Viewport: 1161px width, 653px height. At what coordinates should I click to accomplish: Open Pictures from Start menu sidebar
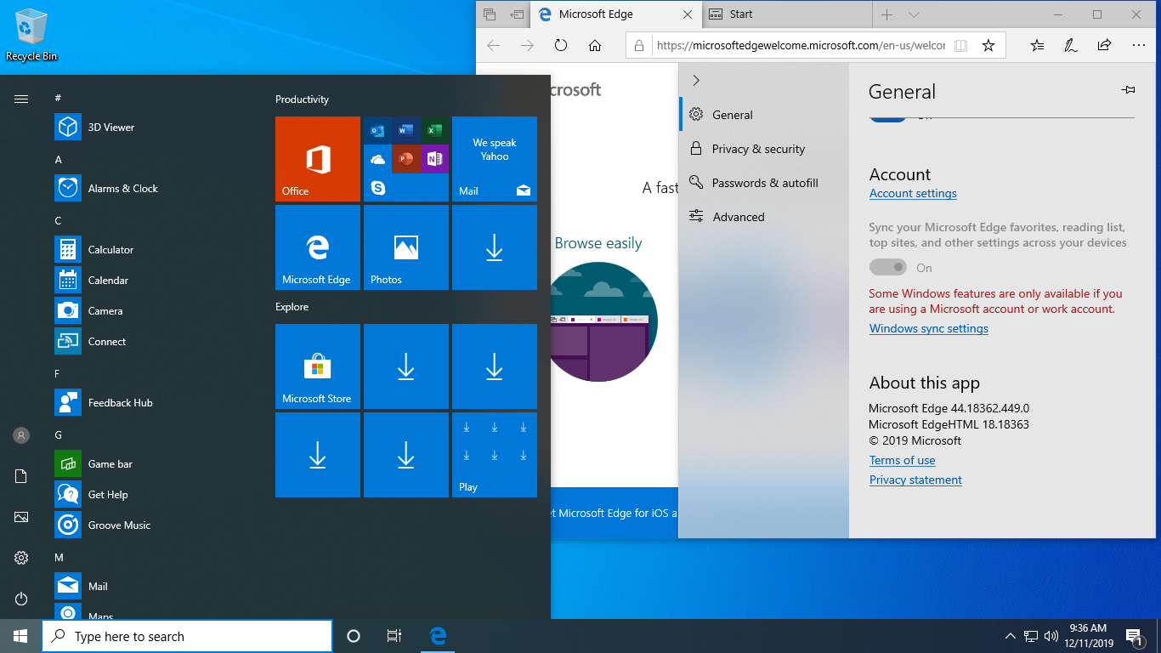[x=21, y=517]
